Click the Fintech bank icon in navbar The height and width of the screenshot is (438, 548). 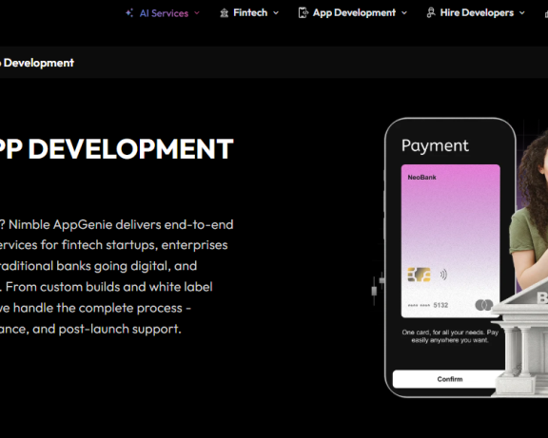coord(224,13)
